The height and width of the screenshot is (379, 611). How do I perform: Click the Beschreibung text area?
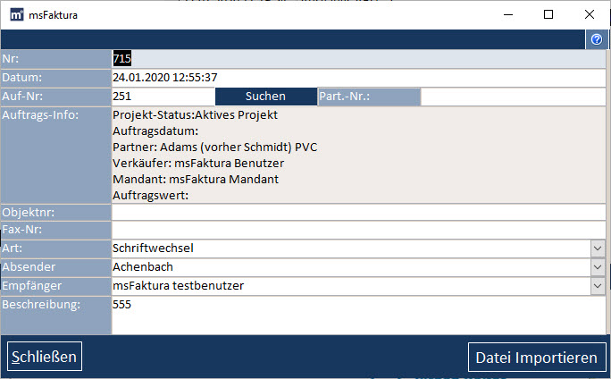[x=358, y=315]
